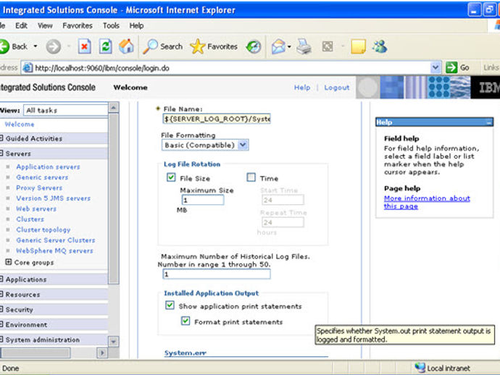Open the File Formatting combo box
500x375 pixels.
[x=205, y=145]
